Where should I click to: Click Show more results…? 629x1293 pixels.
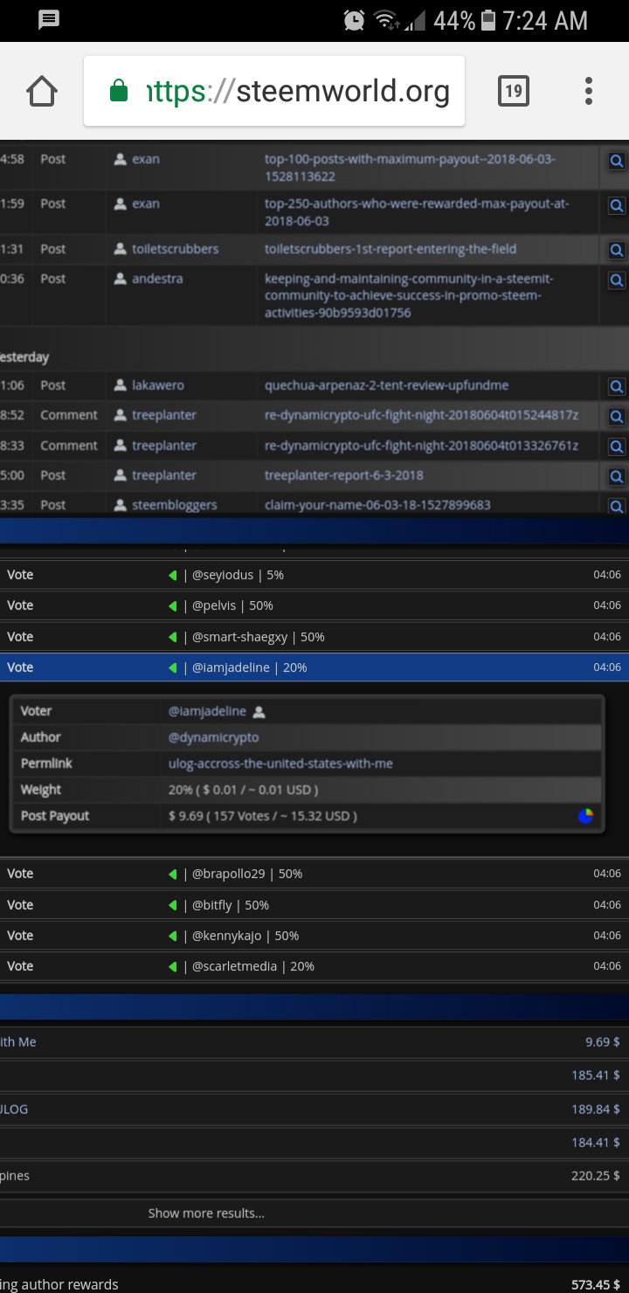(x=206, y=1213)
